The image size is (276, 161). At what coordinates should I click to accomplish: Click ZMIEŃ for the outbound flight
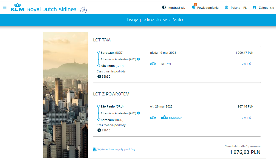click(x=246, y=64)
